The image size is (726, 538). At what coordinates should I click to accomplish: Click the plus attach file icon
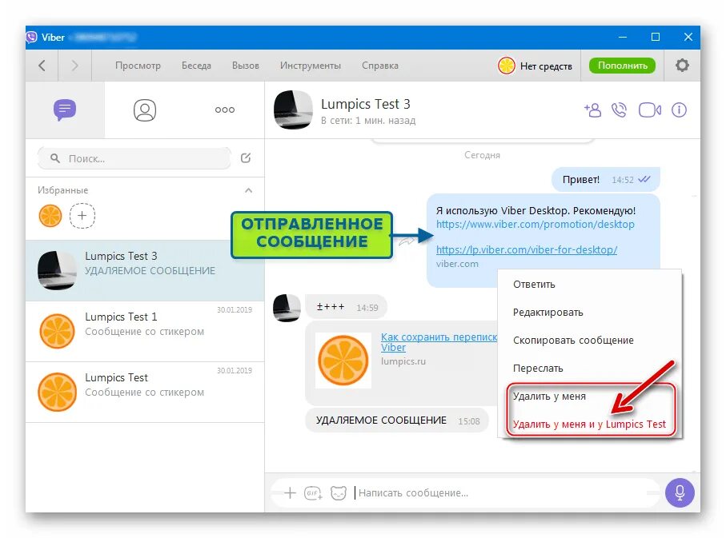(290, 493)
